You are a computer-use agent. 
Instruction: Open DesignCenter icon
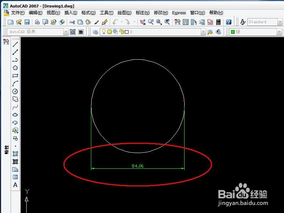pyautogui.click(x=186, y=22)
